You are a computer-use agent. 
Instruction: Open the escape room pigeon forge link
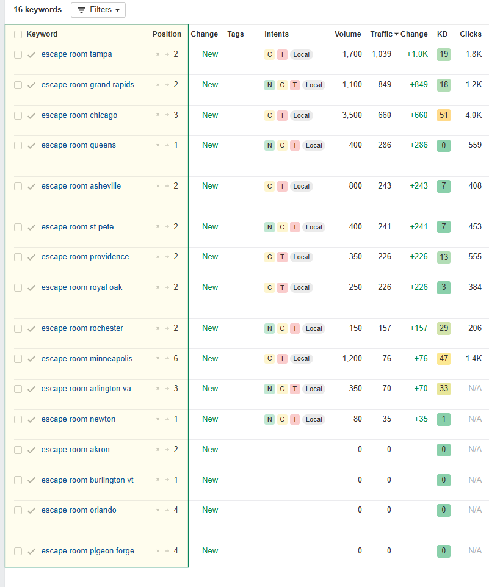(x=88, y=551)
